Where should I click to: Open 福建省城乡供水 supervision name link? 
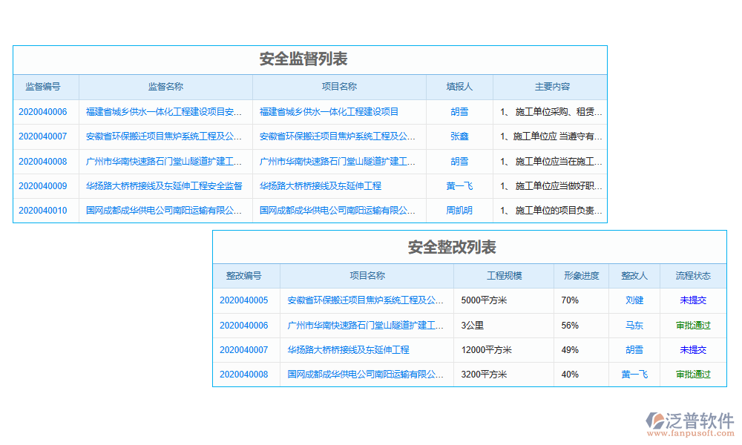pyautogui.click(x=164, y=112)
